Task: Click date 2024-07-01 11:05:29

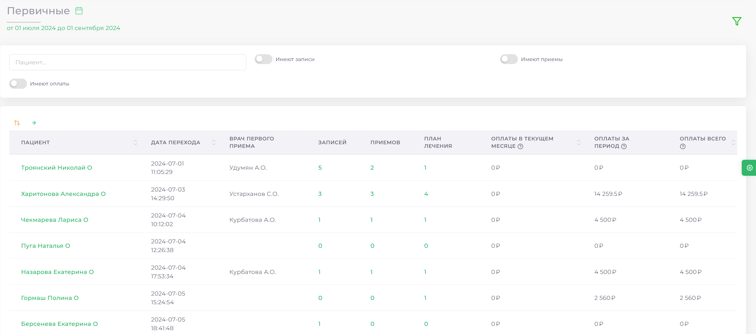Action: coord(167,168)
